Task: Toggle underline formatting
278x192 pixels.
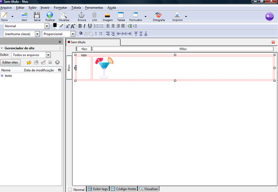Action: coord(90,26)
